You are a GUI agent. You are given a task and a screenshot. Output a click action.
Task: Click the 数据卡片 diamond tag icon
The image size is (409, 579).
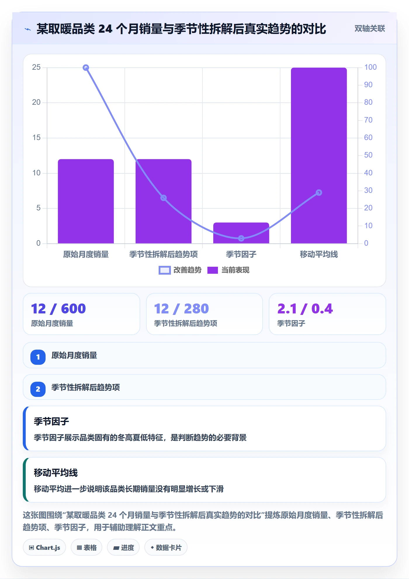point(152,547)
